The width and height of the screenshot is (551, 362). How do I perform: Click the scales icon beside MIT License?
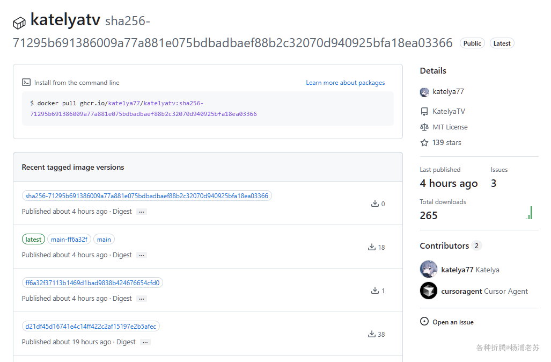(424, 127)
